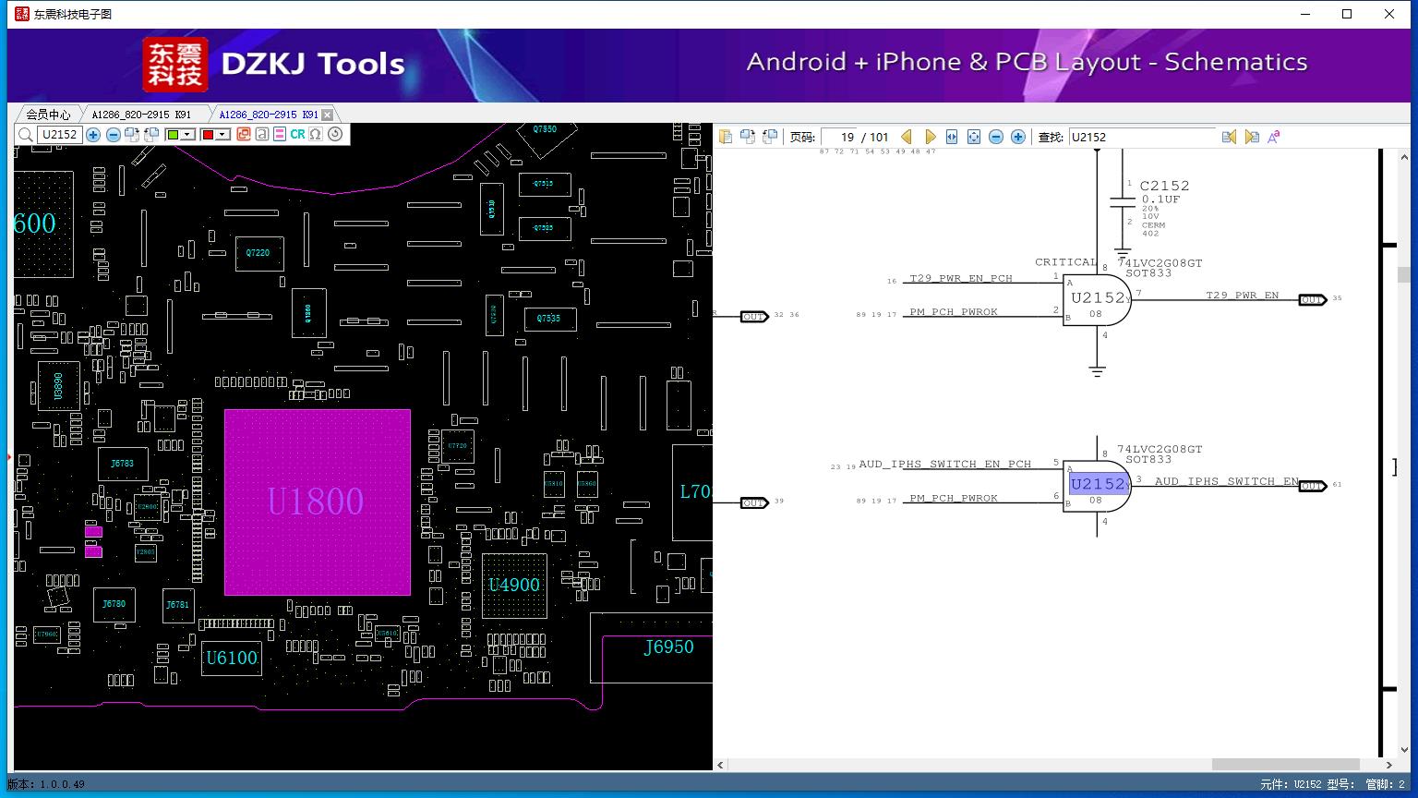This screenshot has width=1418, height=798.
Task: Zoom out on the PCB layout view
Action: tap(113, 135)
